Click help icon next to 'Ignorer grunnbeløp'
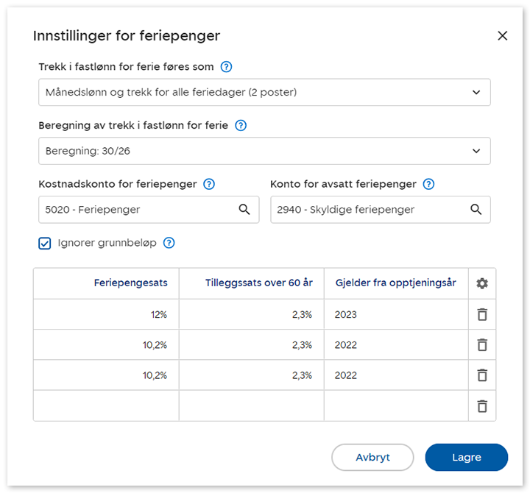530x493 pixels. click(x=169, y=243)
